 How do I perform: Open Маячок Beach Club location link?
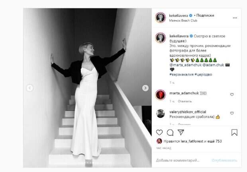(x=183, y=20)
